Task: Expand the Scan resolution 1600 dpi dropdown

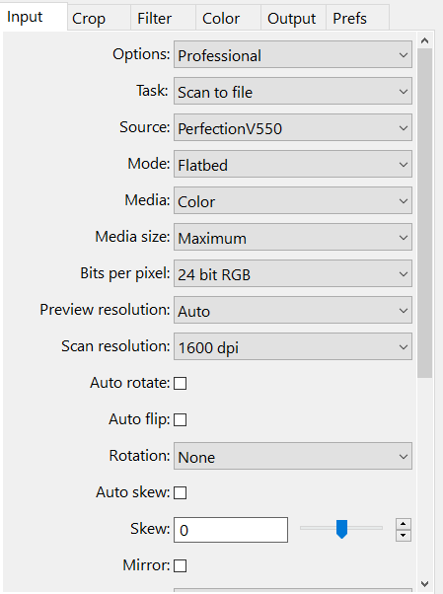Action: point(293,346)
